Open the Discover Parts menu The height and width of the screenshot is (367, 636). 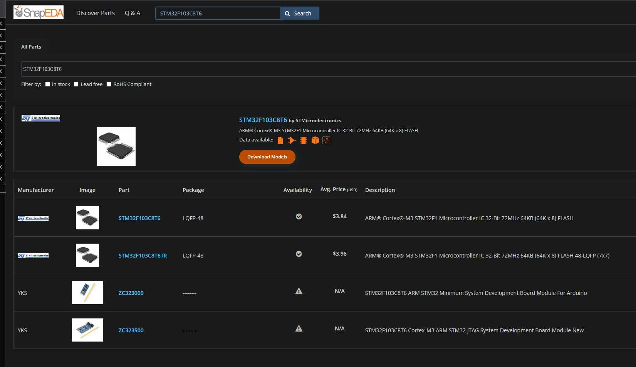[x=96, y=13]
